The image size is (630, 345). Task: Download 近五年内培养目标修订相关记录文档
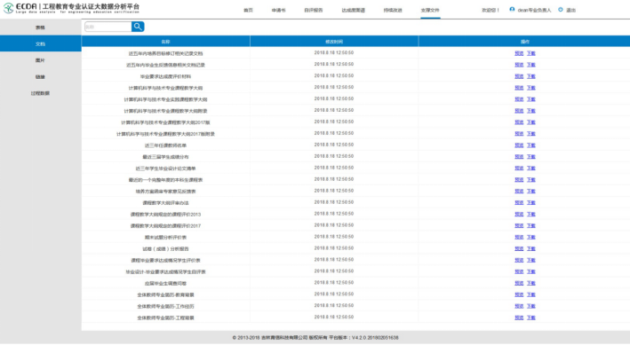pyautogui.click(x=531, y=53)
